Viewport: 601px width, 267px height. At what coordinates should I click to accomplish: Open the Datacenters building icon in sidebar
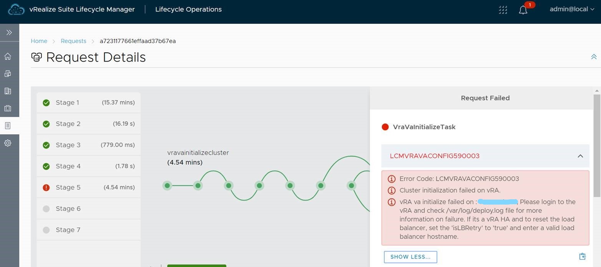[x=8, y=91]
